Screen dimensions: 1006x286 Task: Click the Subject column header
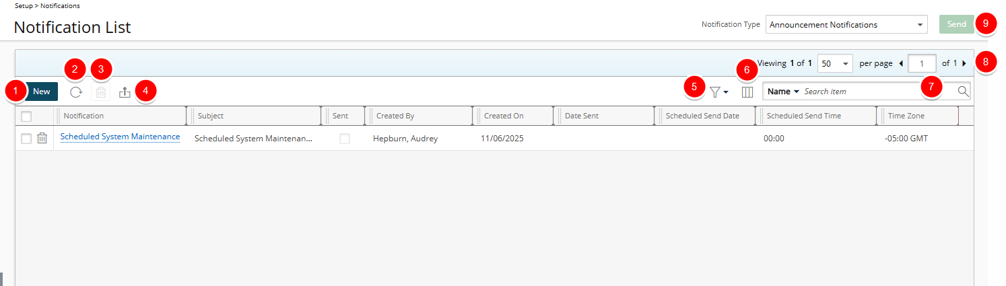211,116
